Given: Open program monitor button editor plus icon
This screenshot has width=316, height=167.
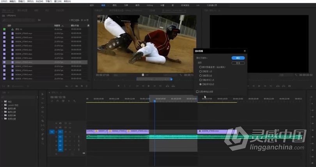Looking at the screenshot, I should point(311,86).
